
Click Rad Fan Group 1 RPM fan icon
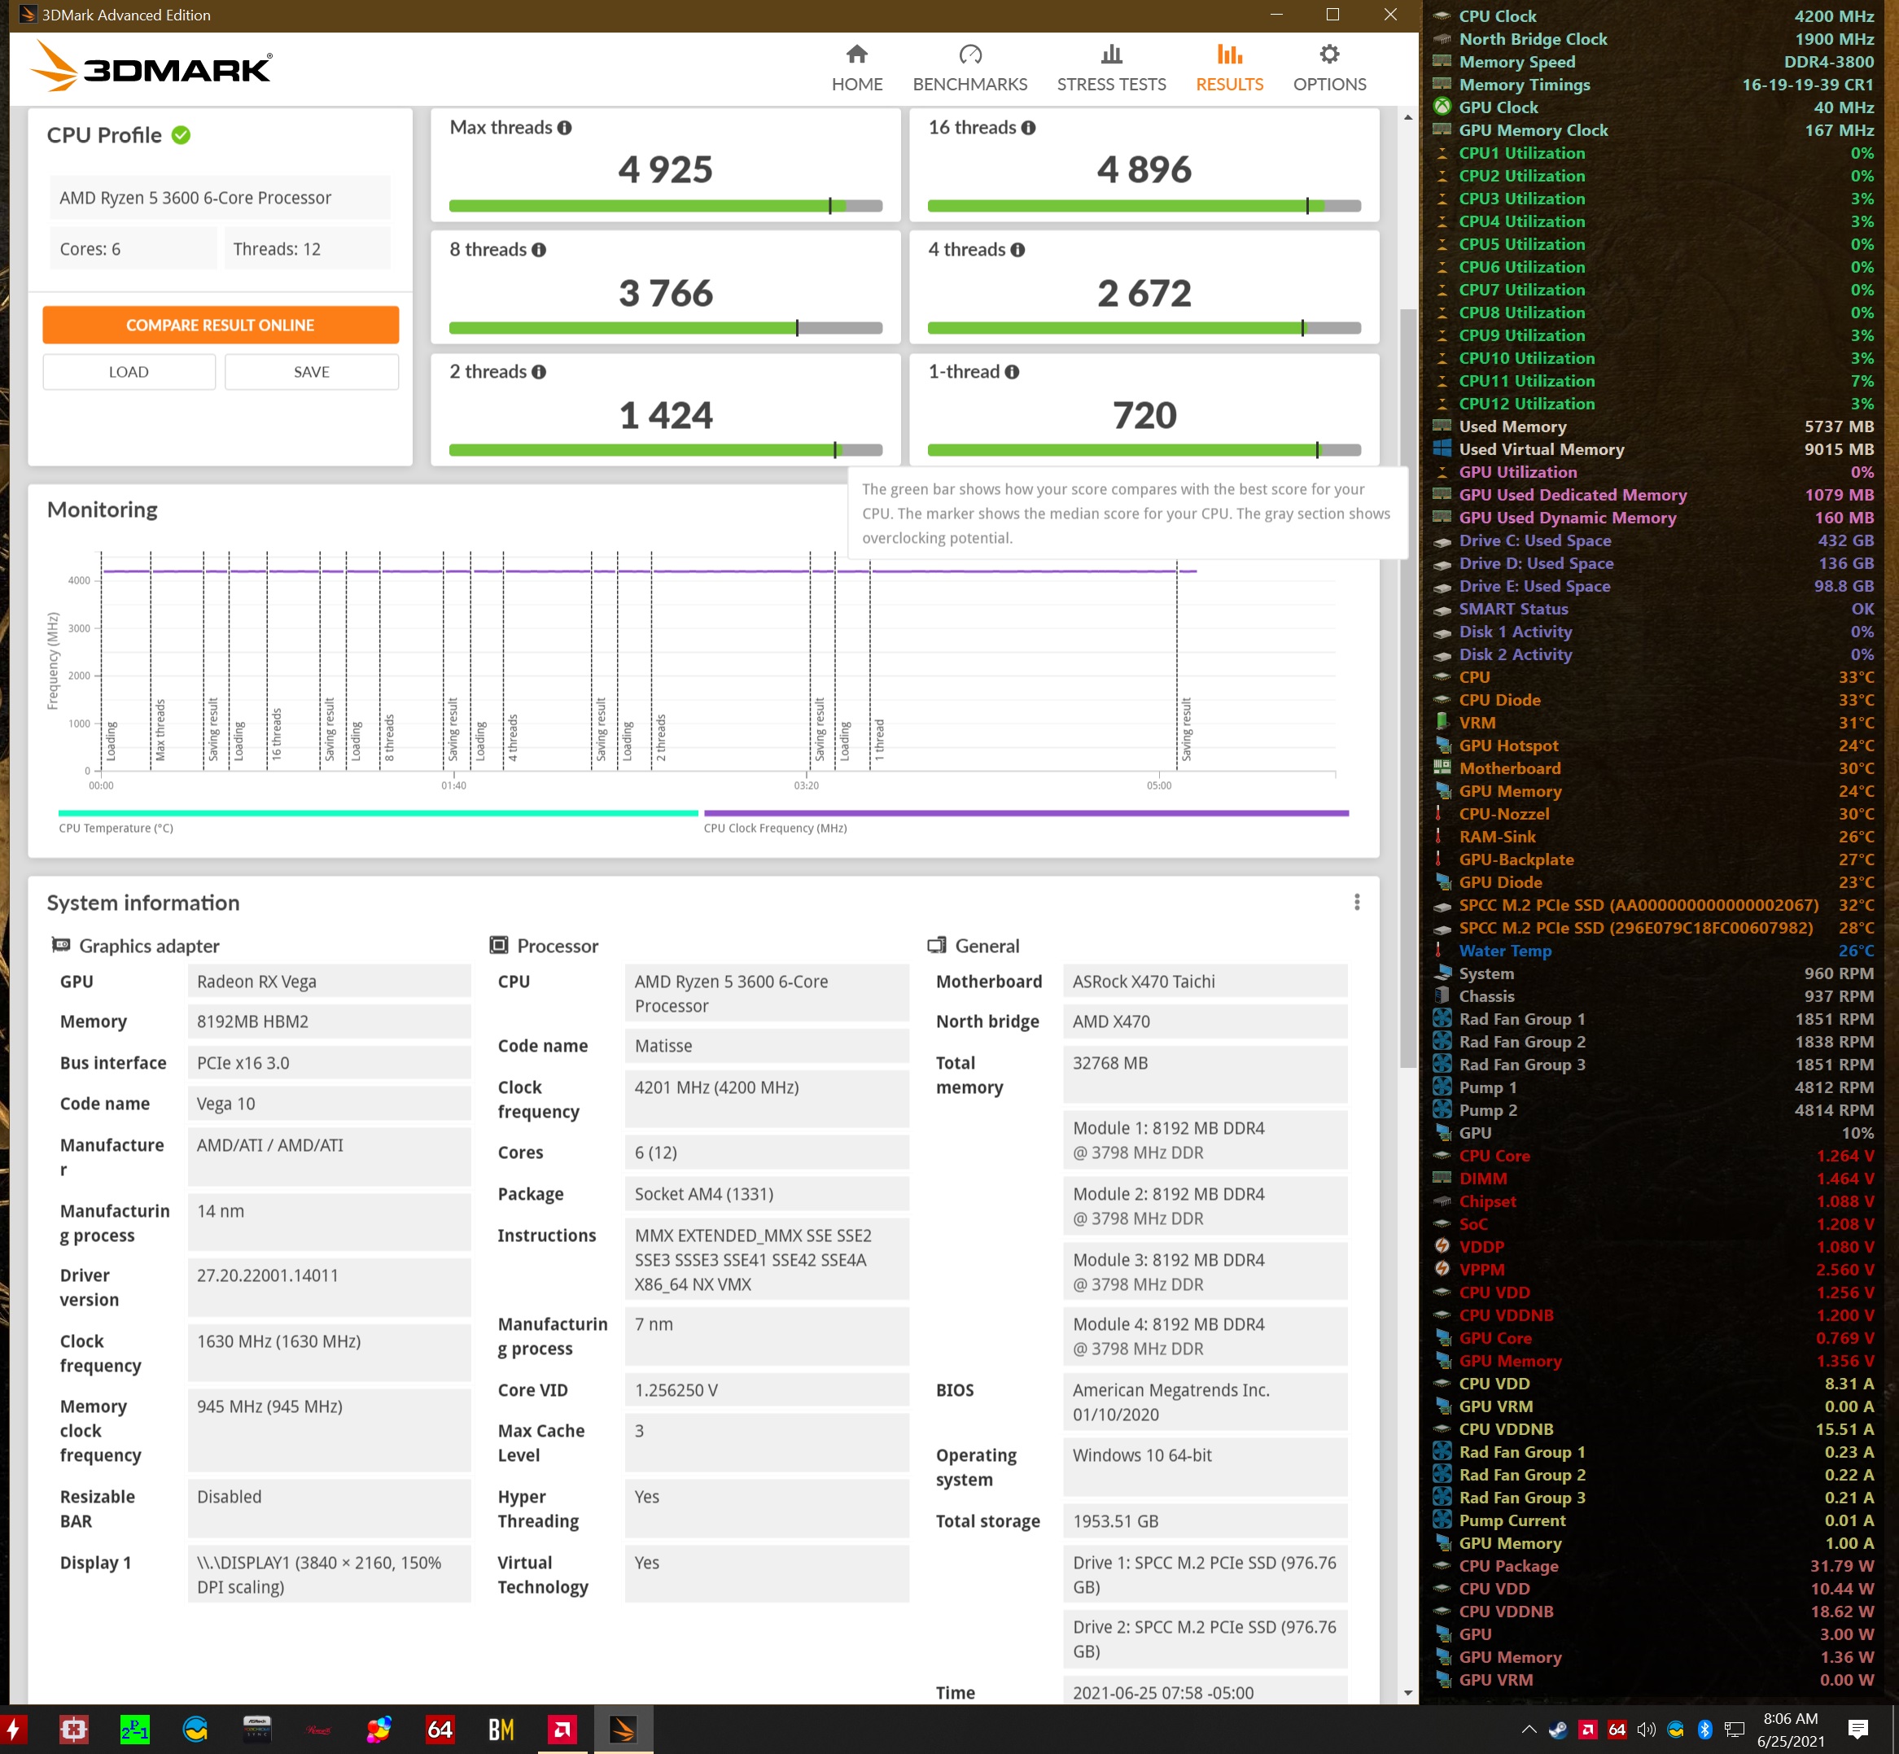coord(1442,1017)
